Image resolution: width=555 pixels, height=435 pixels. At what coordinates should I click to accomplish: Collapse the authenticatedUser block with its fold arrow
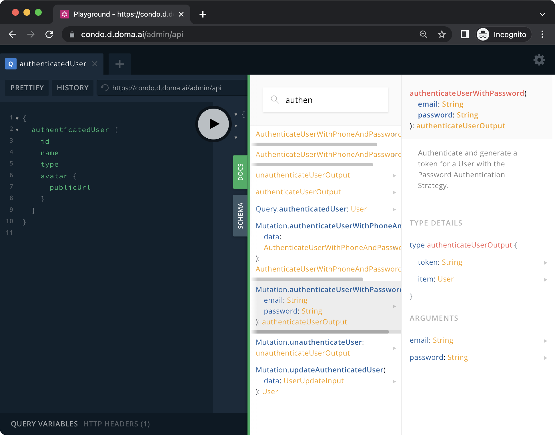[17, 129]
